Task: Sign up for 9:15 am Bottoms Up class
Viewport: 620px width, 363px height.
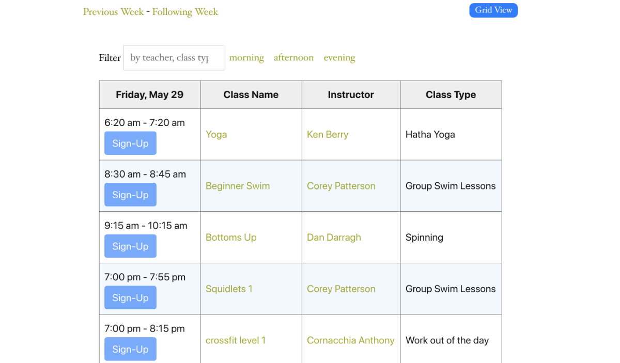Action: tap(130, 246)
